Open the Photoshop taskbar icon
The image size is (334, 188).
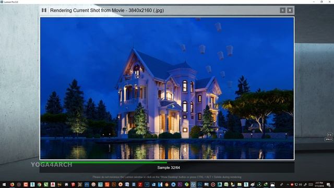[200, 184]
